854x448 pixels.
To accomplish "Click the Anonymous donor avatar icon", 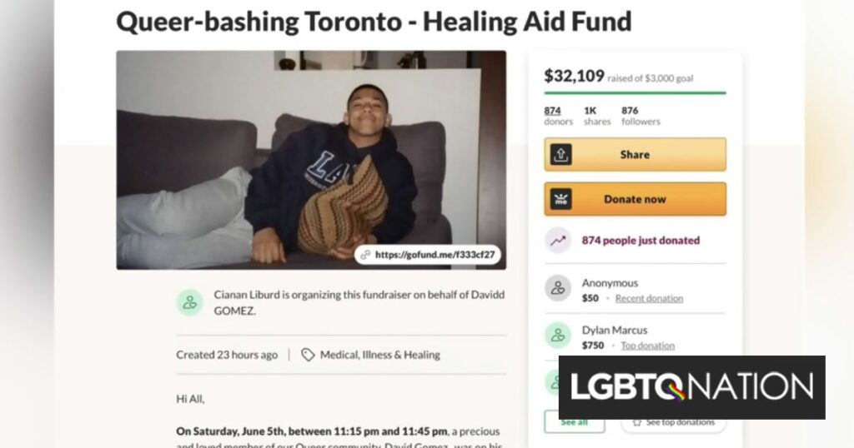I will (558, 288).
